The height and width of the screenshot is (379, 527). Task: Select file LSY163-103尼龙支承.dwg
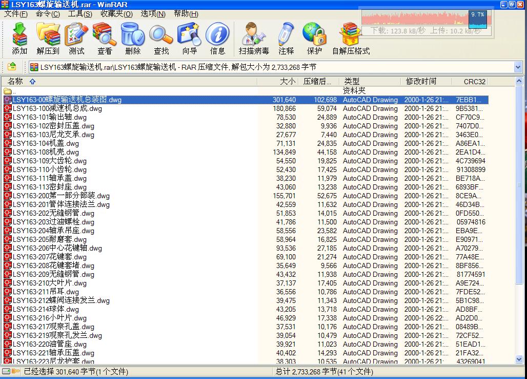[246, 135]
